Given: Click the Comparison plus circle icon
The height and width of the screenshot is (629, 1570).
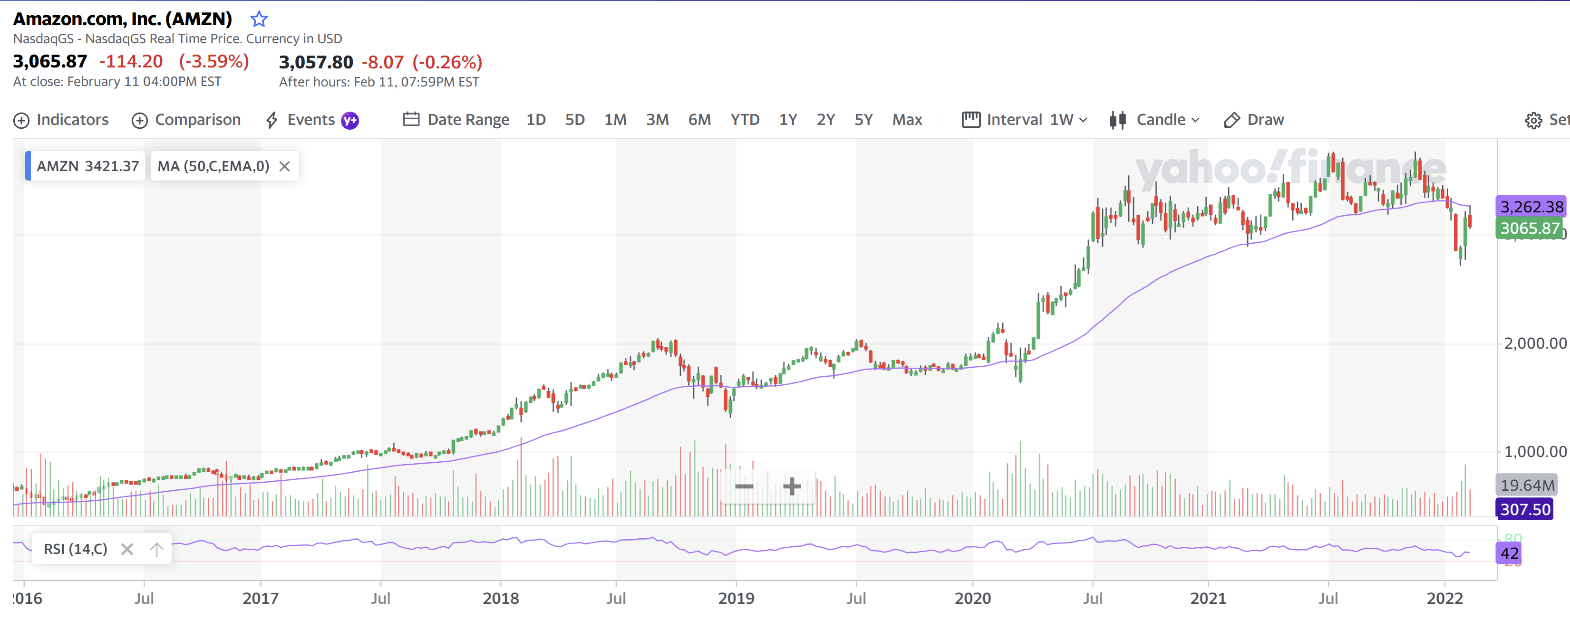Looking at the screenshot, I should (140, 121).
